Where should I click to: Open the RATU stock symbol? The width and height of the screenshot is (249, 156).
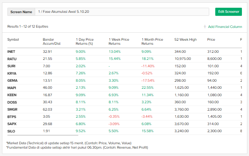coord(12,59)
